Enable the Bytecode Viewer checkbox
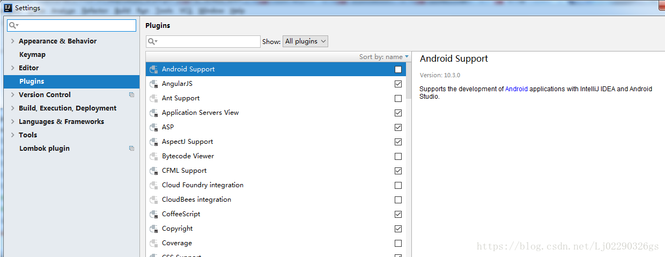 (x=398, y=156)
